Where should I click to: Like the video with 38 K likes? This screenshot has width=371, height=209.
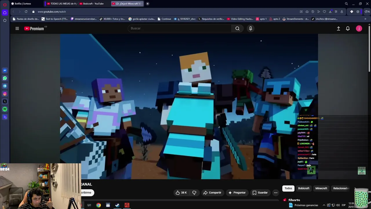pyautogui.click(x=181, y=192)
